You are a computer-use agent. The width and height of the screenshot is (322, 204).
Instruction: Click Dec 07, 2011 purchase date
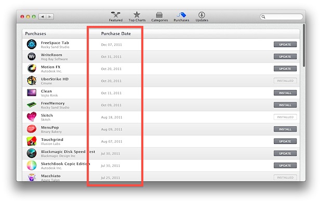pos(111,45)
